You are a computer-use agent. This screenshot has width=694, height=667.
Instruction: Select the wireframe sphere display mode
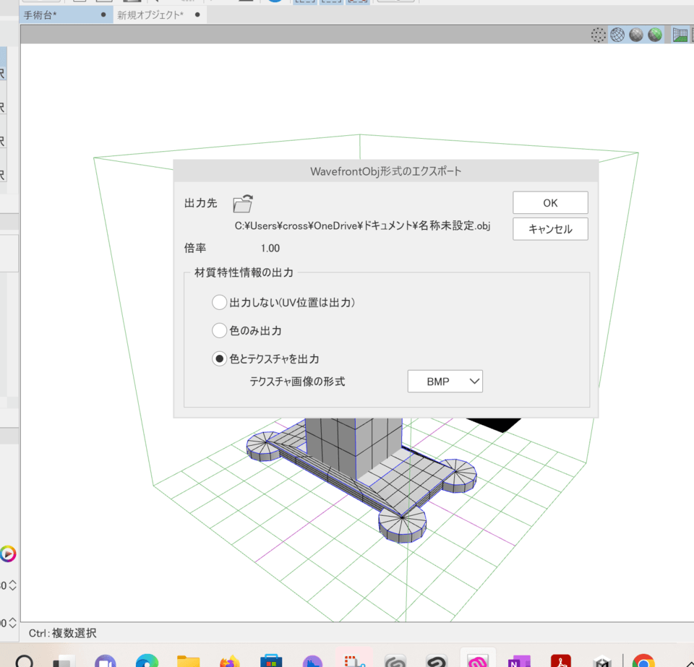point(617,34)
